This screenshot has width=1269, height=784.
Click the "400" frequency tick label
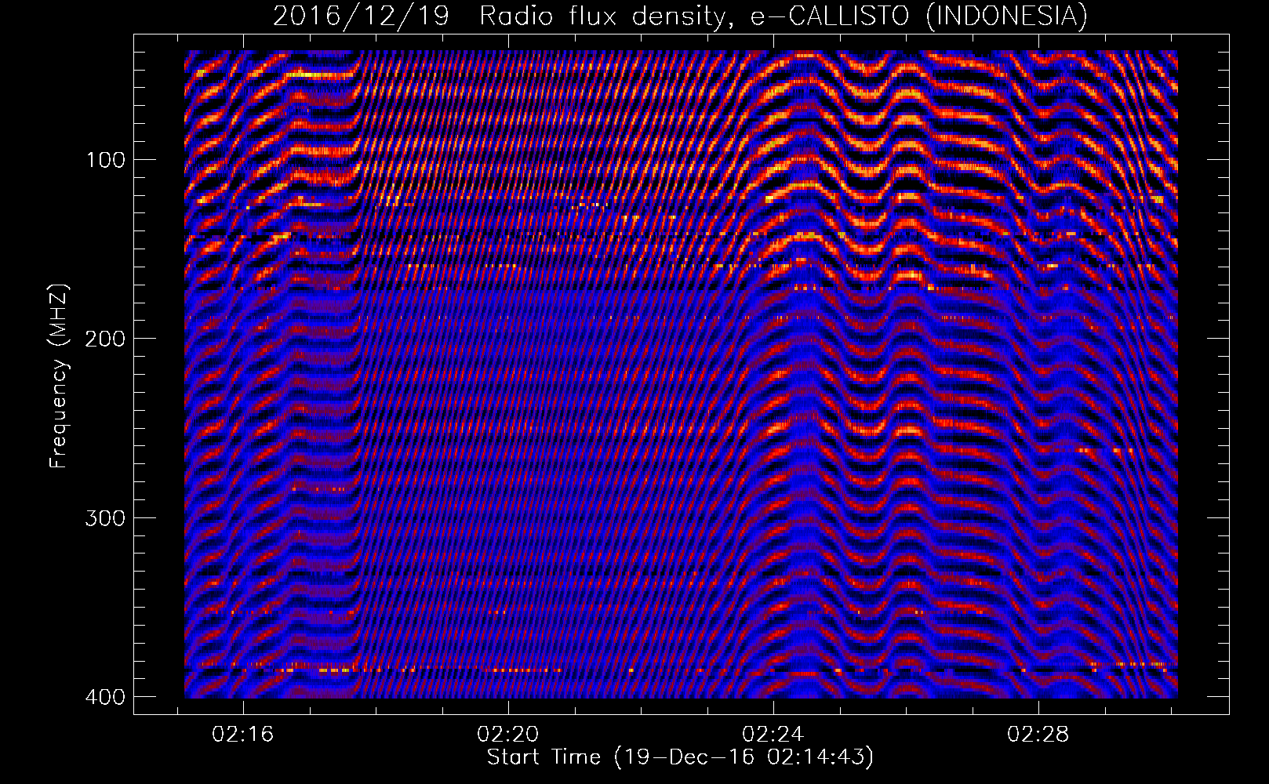(105, 696)
